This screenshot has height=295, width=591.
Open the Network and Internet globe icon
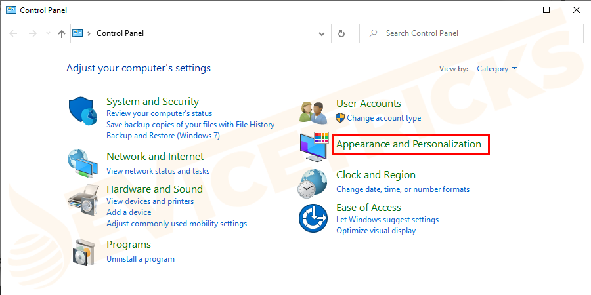pyautogui.click(x=83, y=163)
